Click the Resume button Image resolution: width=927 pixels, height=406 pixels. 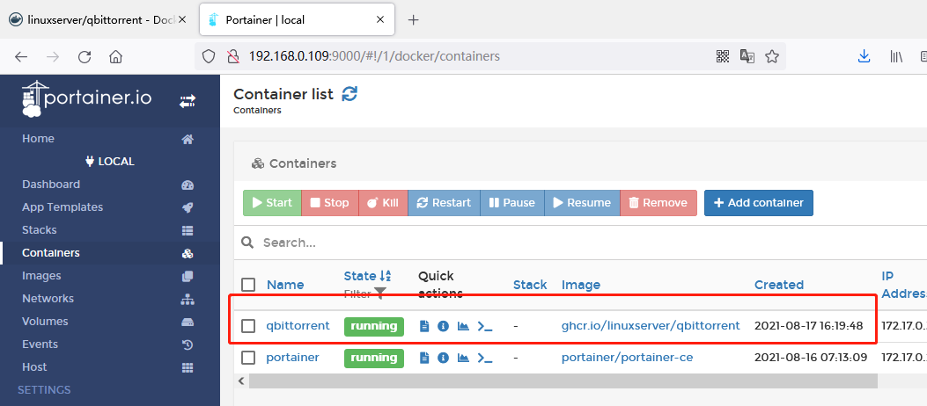point(582,202)
